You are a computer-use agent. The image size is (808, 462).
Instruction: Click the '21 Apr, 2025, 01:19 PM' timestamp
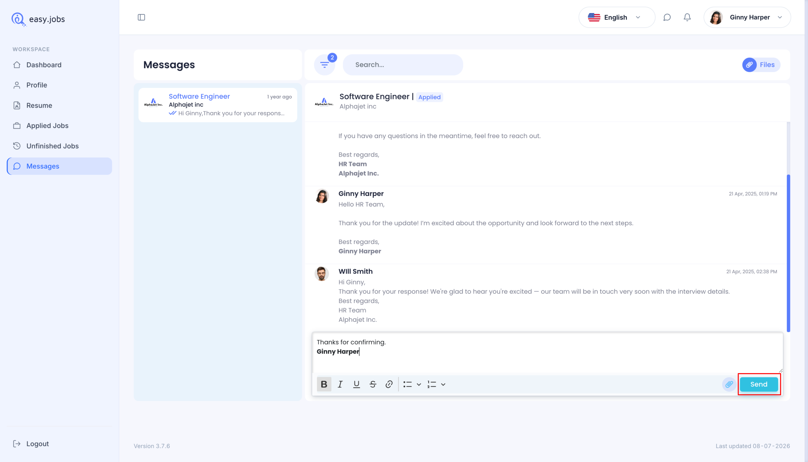pos(753,194)
